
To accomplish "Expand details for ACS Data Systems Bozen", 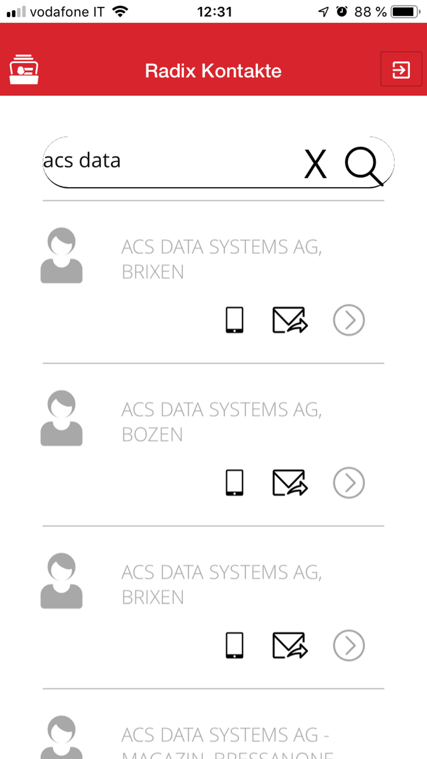I will pos(349,482).
